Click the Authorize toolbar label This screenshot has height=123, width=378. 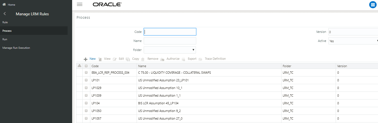[173, 59]
